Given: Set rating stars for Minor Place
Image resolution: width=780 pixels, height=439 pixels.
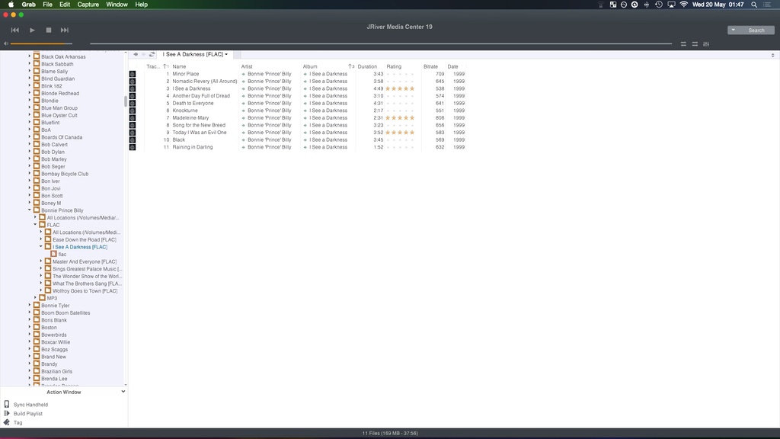Looking at the screenshot, I should pyautogui.click(x=400, y=74).
